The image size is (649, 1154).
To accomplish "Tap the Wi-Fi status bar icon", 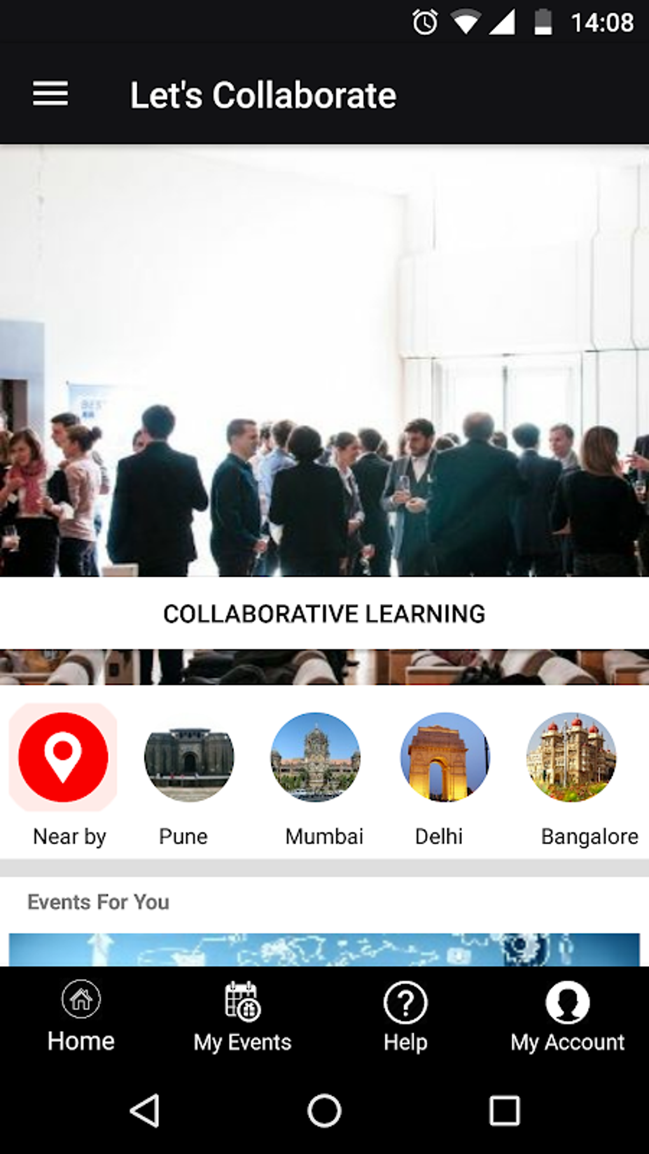I will tap(465, 22).
